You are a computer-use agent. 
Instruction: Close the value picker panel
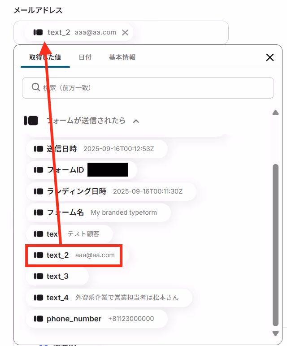(x=270, y=57)
